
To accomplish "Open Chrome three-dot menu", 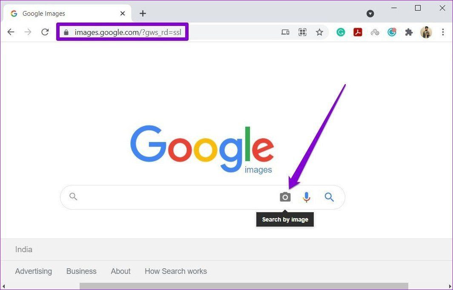I will 443,32.
